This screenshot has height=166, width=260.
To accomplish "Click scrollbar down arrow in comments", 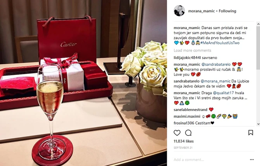I will pos(258,124).
